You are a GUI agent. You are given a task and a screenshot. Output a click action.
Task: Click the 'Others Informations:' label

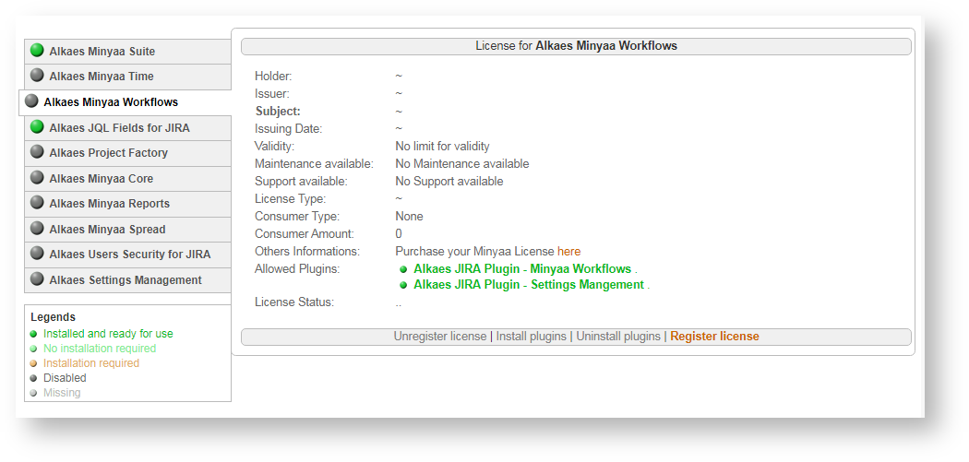tap(307, 252)
